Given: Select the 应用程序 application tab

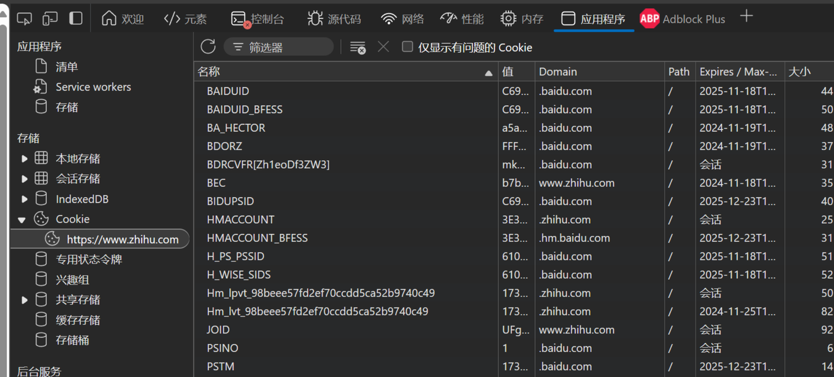Looking at the screenshot, I should pyautogui.click(x=593, y=19).
